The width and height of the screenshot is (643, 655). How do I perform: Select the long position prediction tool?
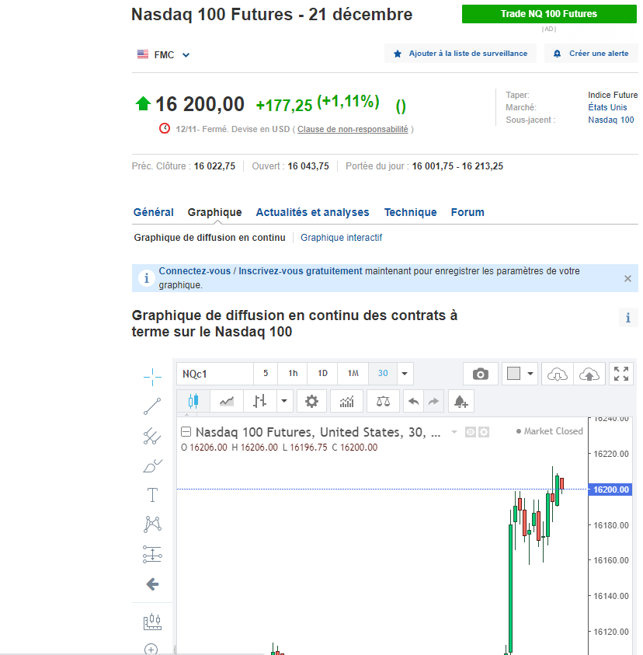pyautogui.click(x=152, y=554)
